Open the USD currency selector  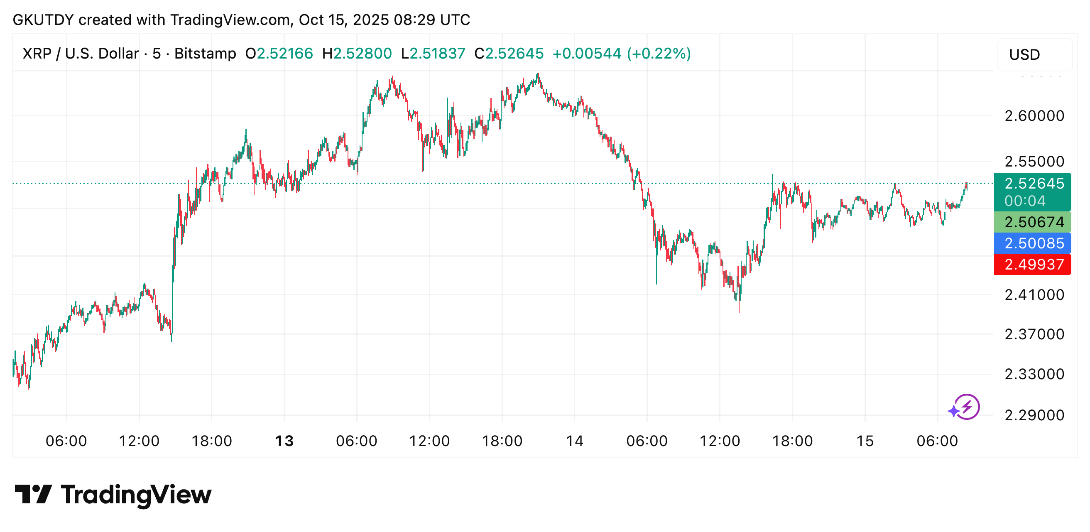[x=1034, y=54]
